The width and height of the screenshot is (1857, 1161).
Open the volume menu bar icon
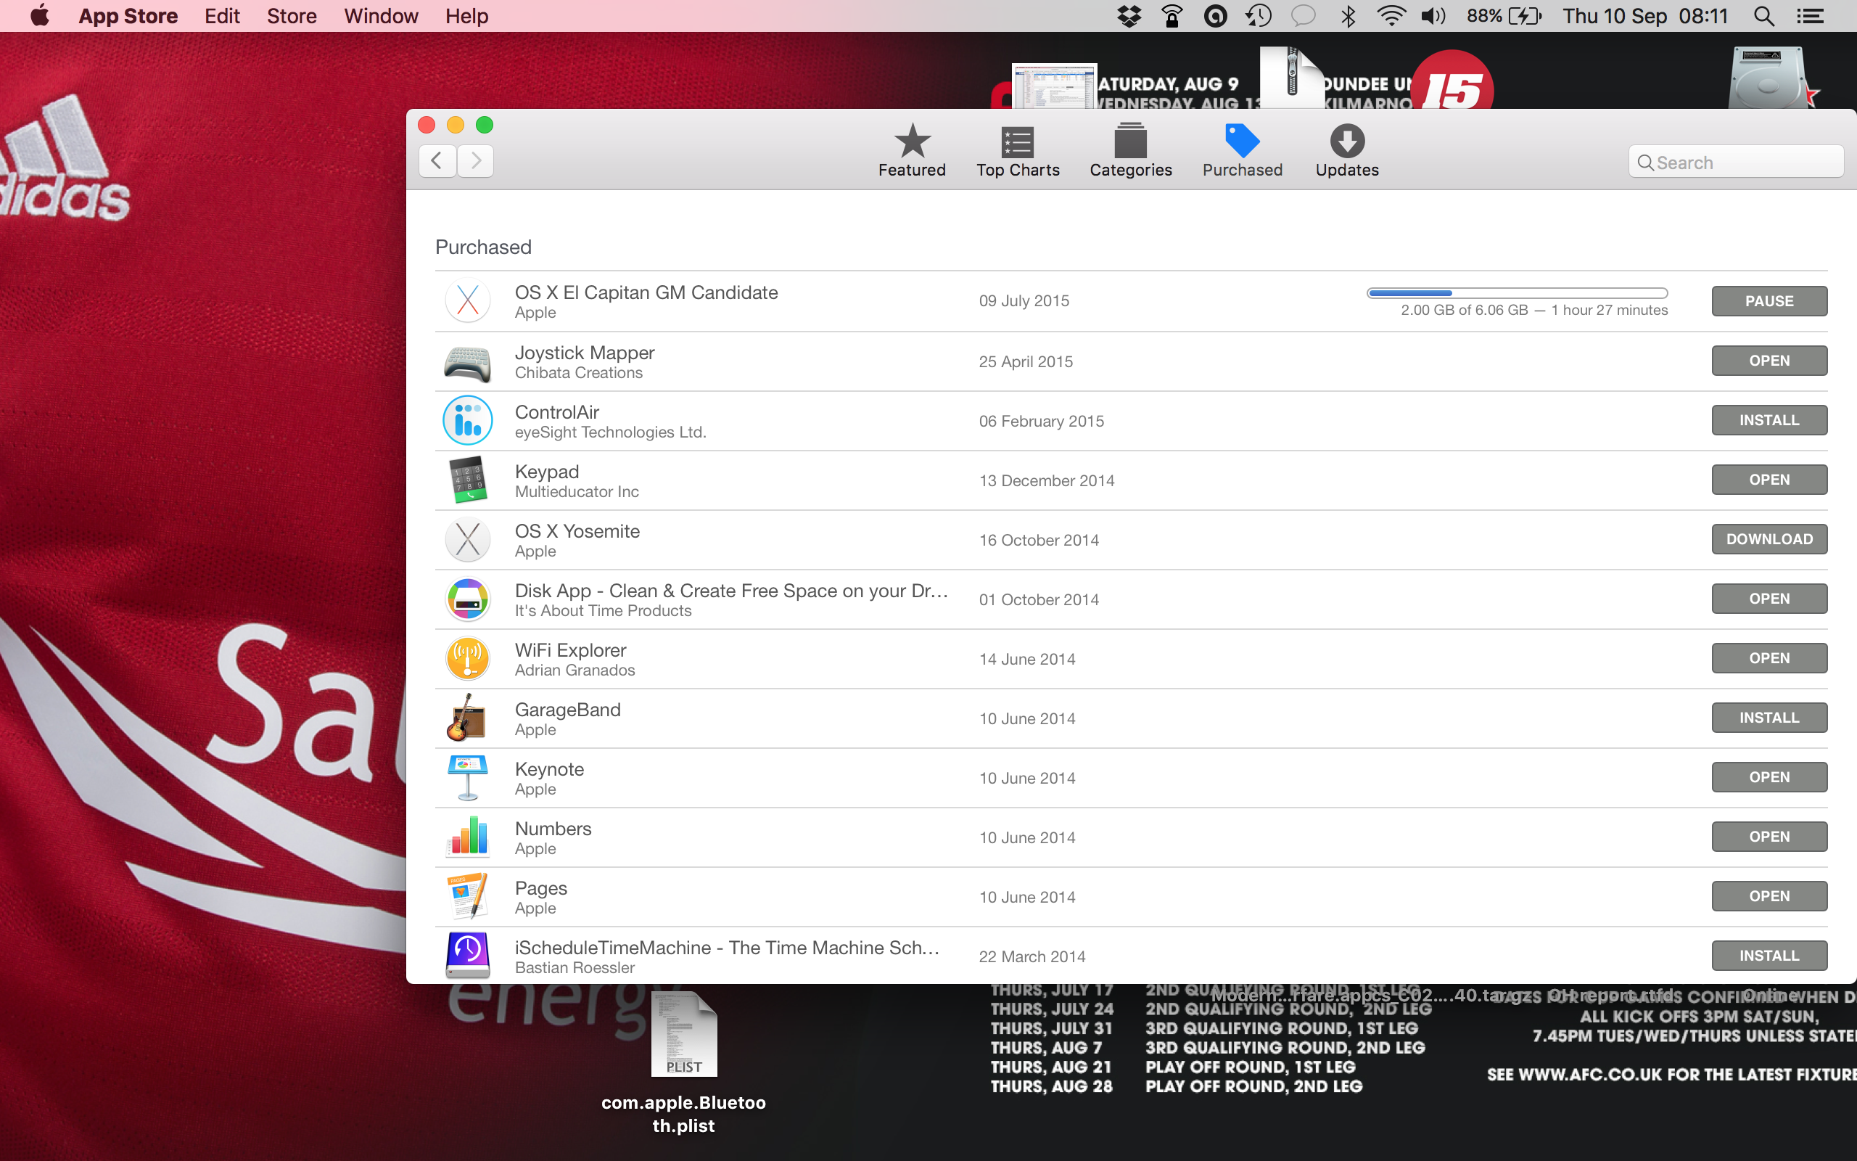point(1433,15)
